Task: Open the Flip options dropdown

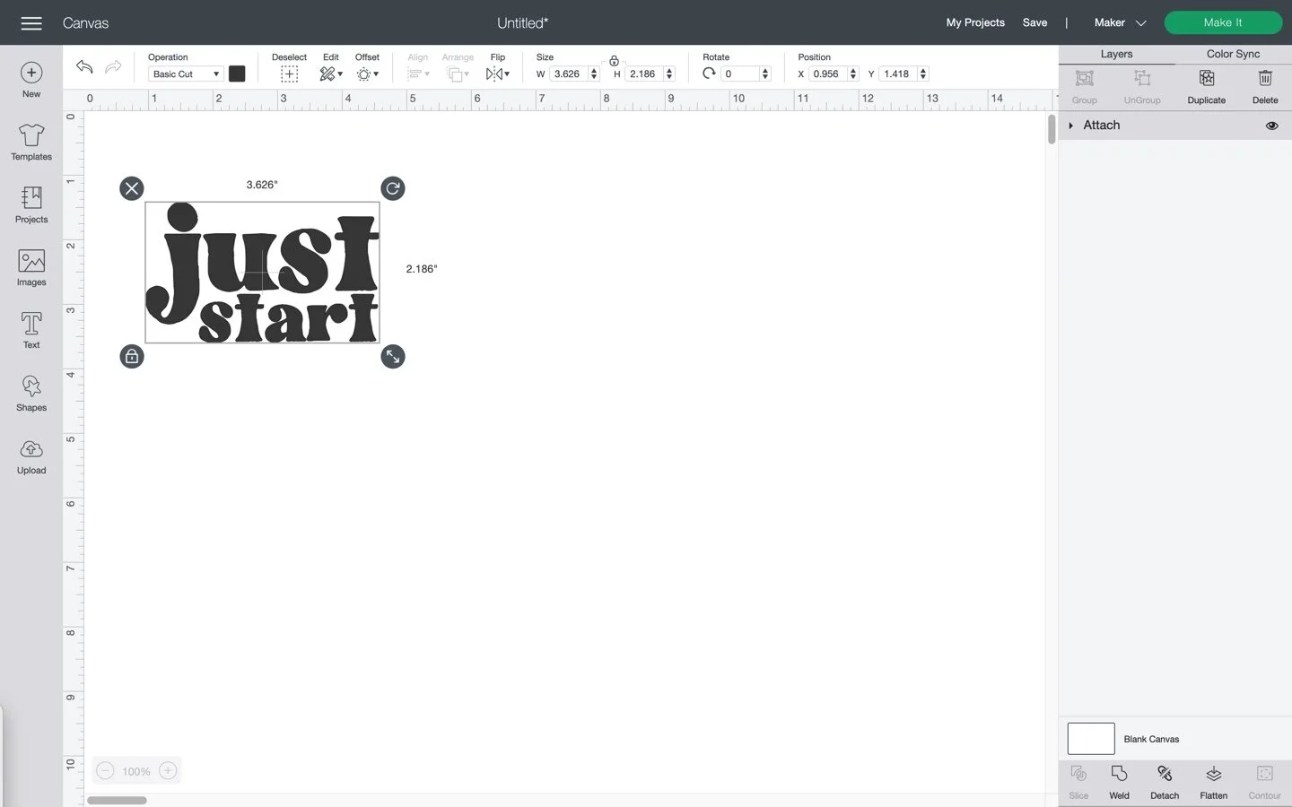Action: click(x=507, y=74)
